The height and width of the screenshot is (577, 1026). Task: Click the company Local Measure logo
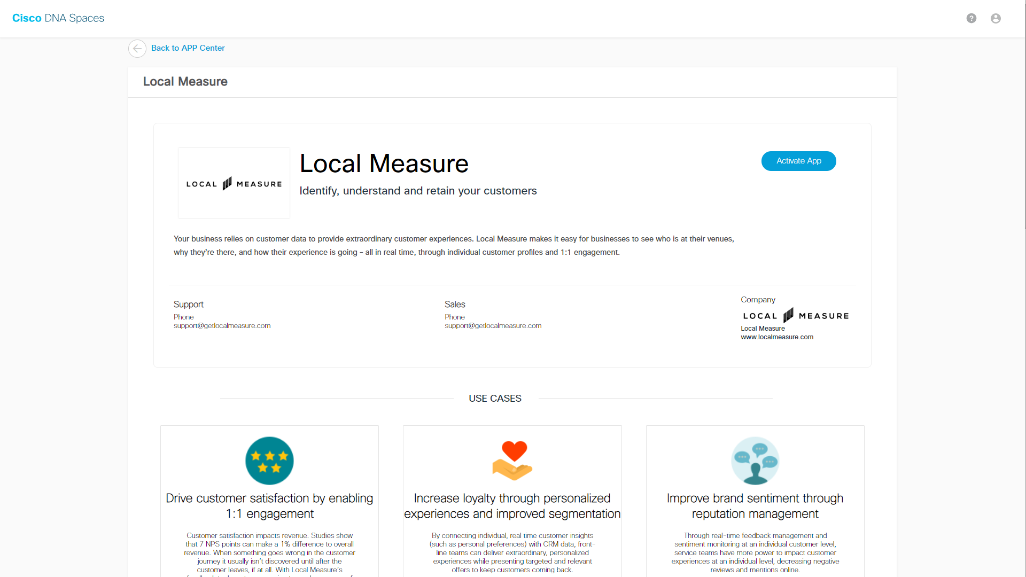[796, 315]
